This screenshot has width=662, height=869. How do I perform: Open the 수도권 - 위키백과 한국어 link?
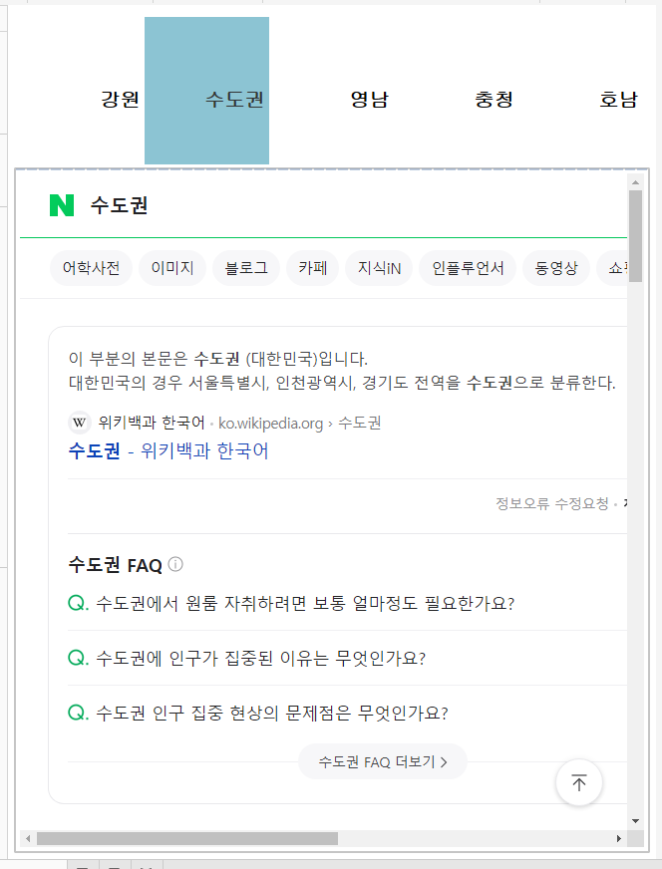click(x=168, y=450)
